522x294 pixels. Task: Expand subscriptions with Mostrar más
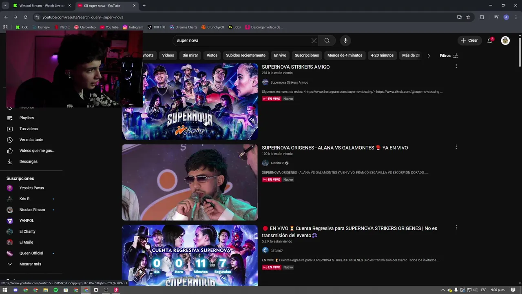tap(31, 264)
